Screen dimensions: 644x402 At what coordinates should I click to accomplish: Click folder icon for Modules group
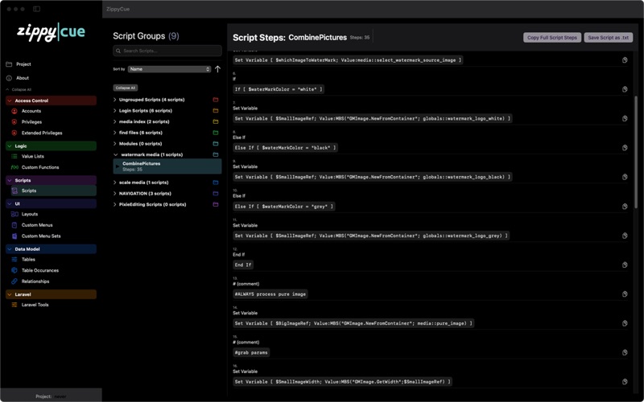pos(216,144)
